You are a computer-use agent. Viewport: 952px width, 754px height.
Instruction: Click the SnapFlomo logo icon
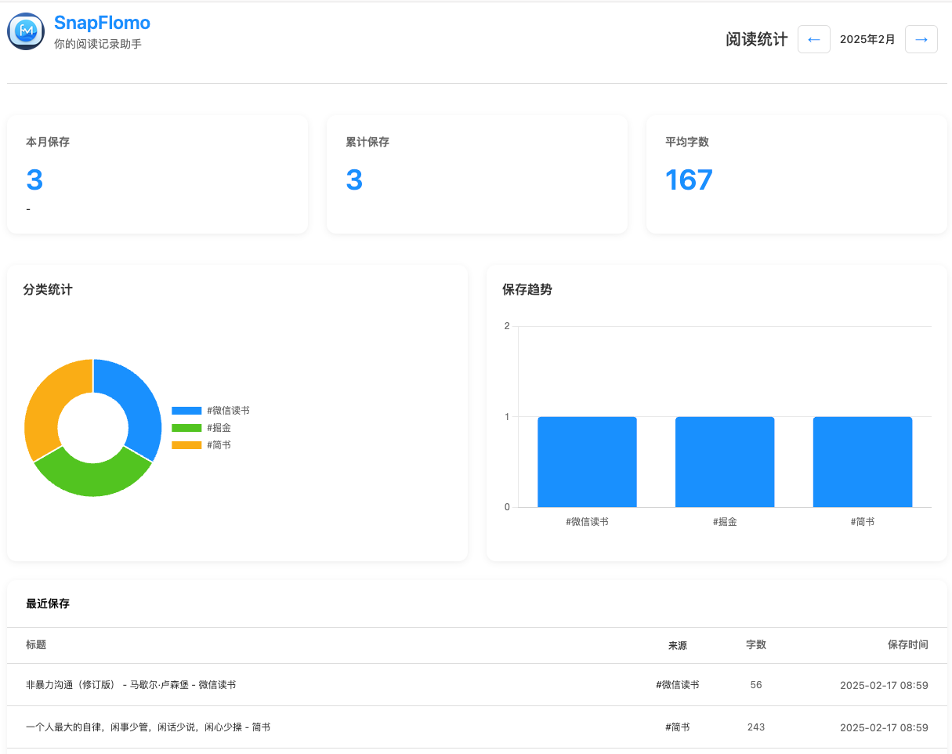point(25,31)
